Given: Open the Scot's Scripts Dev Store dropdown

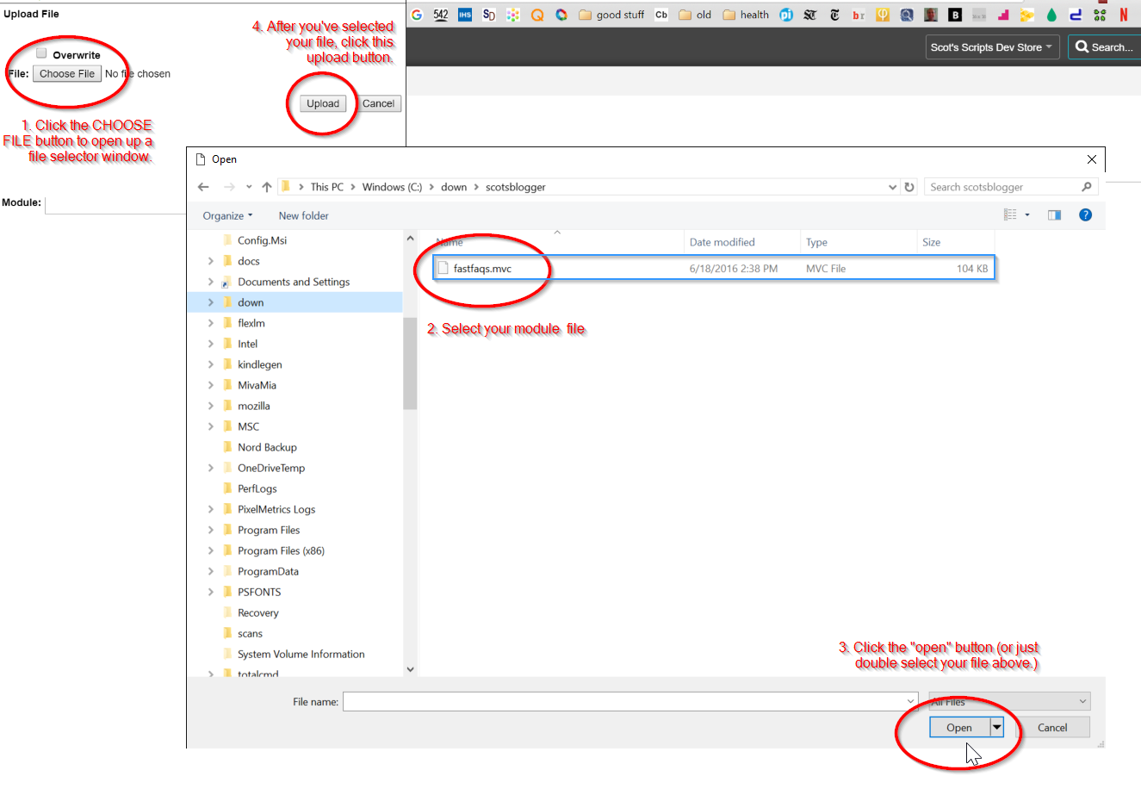Looking at the screenshot, I should click(991, 47).
